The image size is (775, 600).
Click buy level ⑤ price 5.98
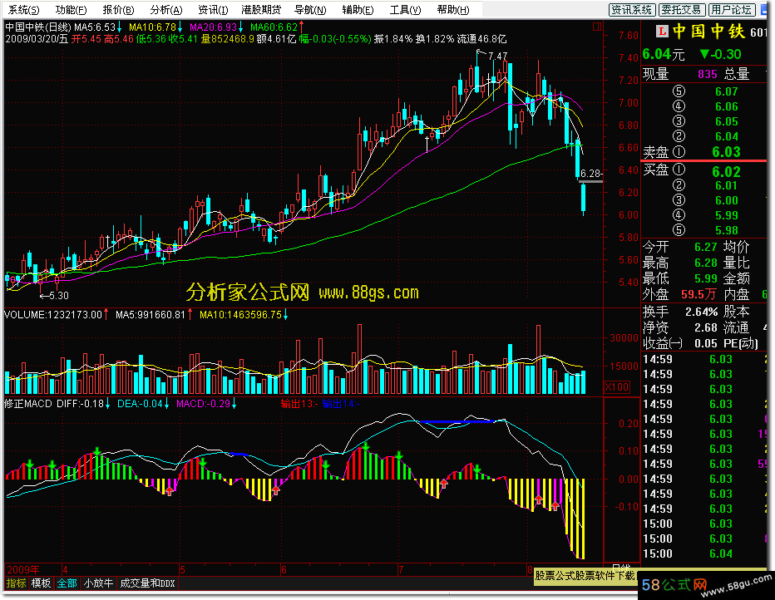pos(726,230)
